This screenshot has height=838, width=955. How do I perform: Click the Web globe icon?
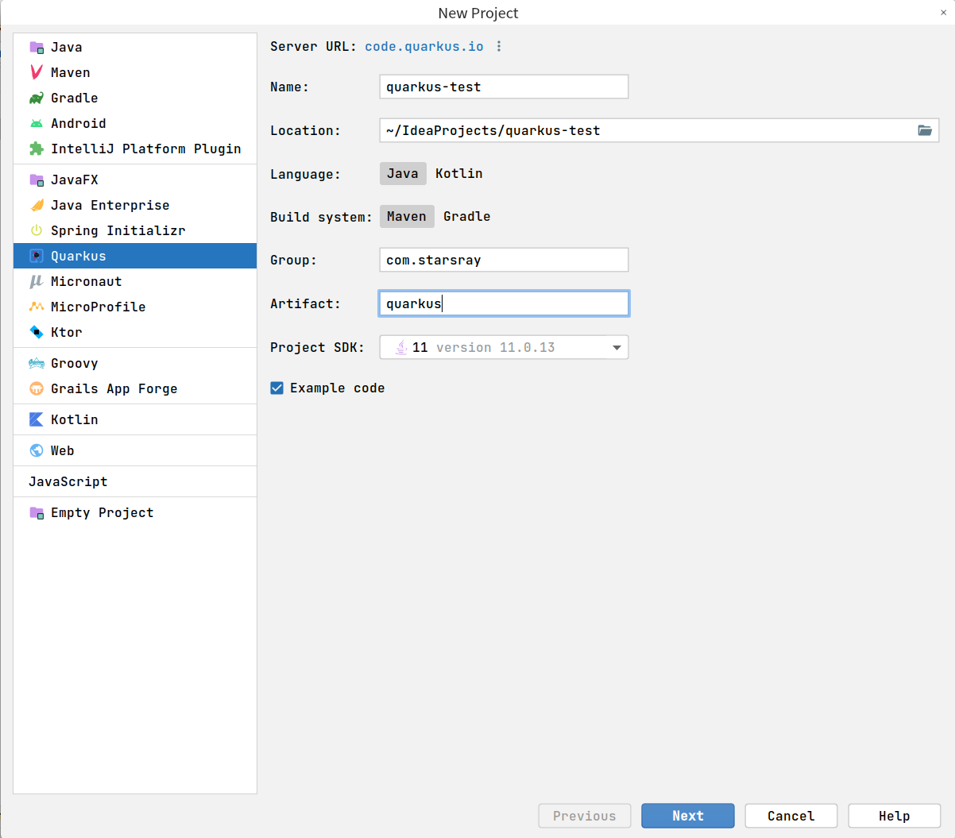tap(37, 450)
